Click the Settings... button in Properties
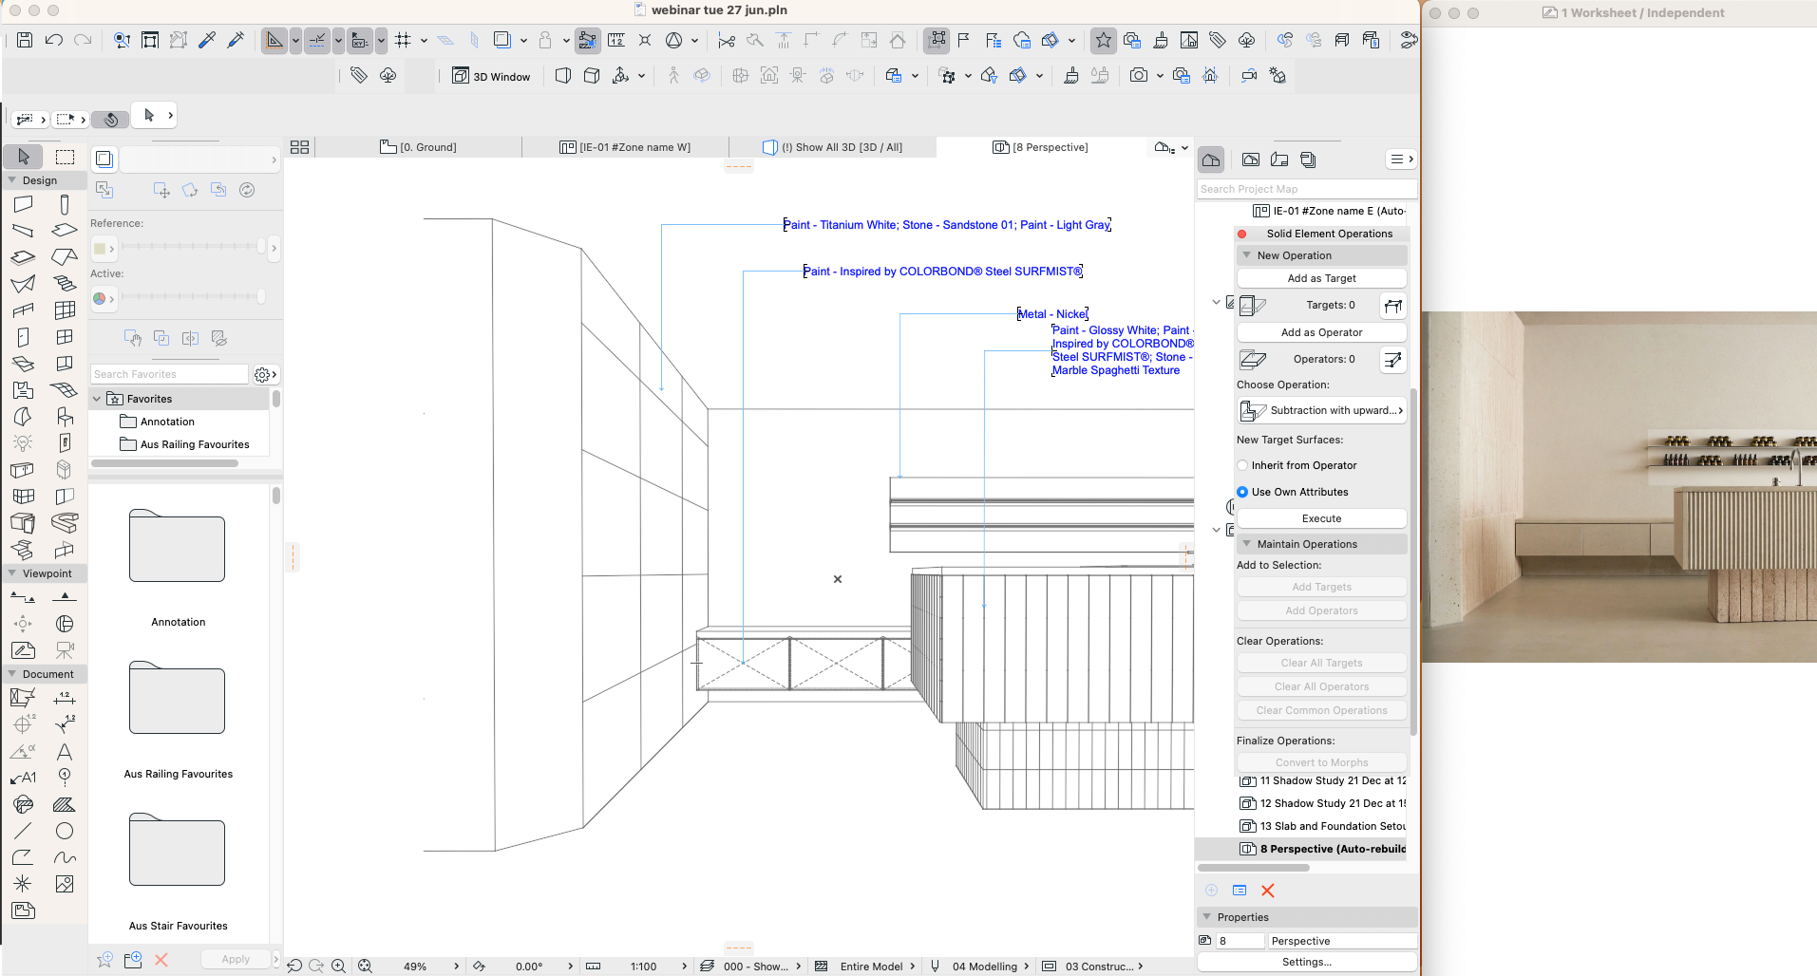 (1307, 962)
